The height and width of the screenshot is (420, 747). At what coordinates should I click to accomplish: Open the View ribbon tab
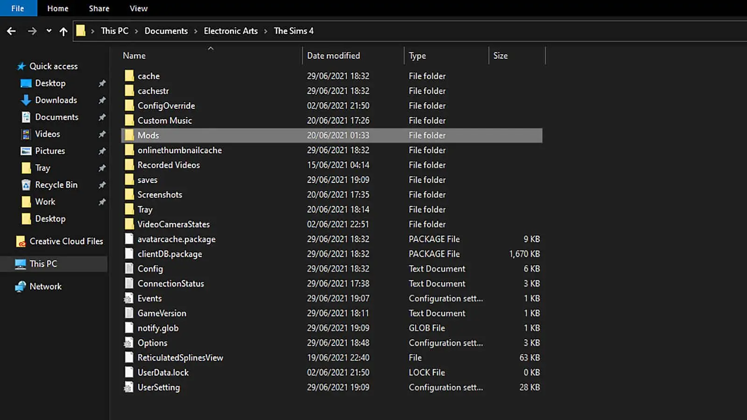click(139, 8)
